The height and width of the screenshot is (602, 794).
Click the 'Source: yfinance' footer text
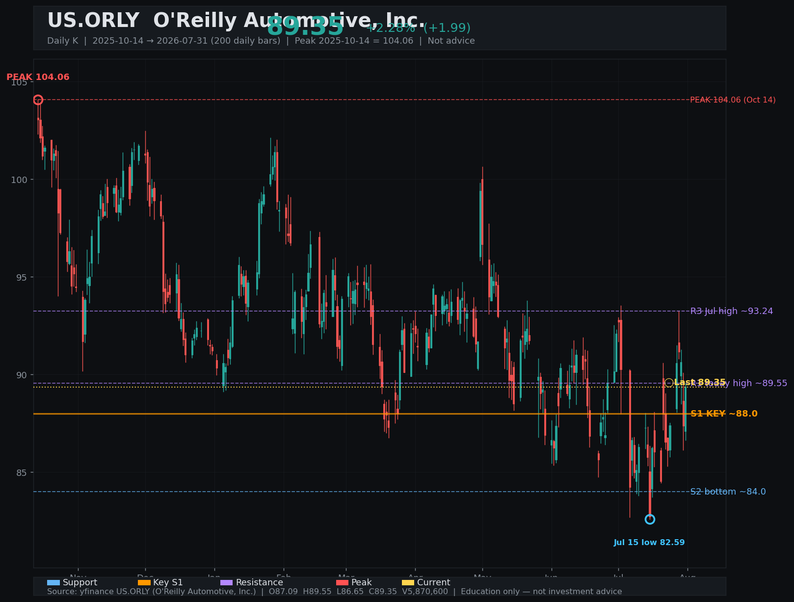(x=335, y=592)
